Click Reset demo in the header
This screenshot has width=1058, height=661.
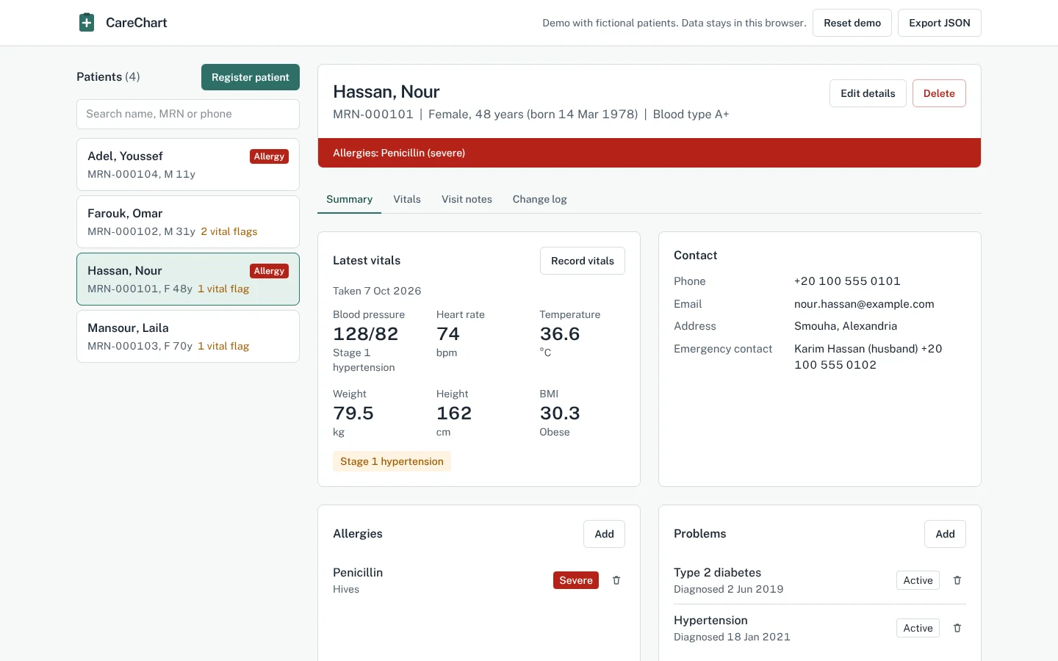852,23
